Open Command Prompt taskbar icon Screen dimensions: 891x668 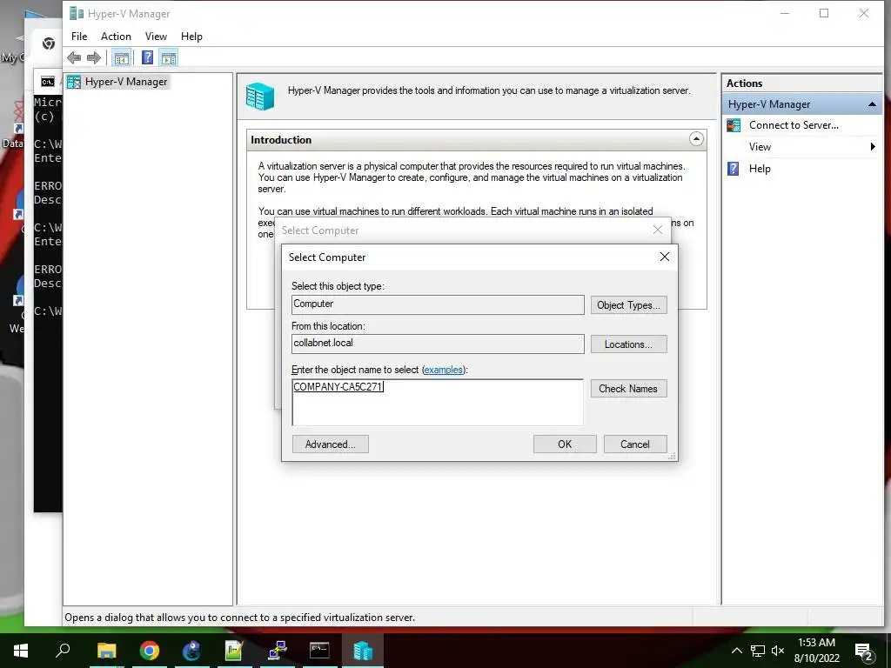pyautogui.click(x=319, y=651)
